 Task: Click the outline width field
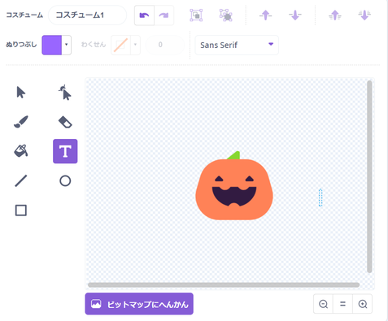(x=165, y=45)
